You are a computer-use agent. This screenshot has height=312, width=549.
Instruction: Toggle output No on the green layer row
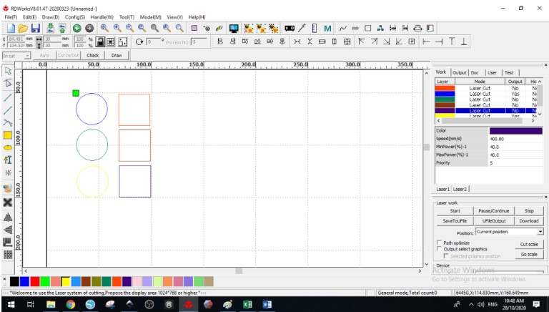coord(515,99)
